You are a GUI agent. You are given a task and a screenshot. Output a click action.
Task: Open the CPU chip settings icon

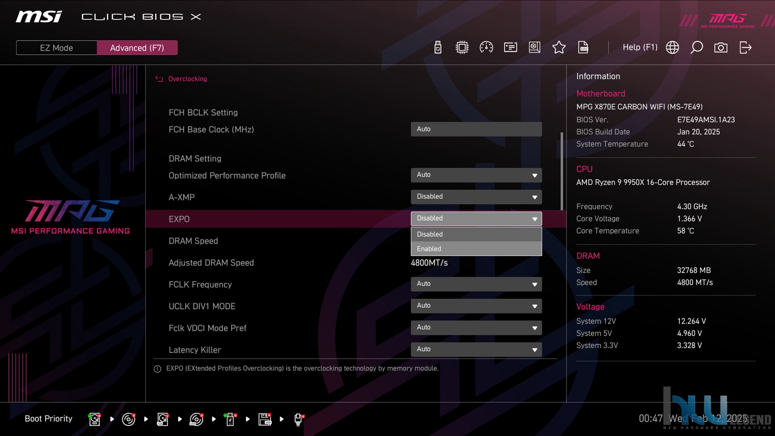462,47
